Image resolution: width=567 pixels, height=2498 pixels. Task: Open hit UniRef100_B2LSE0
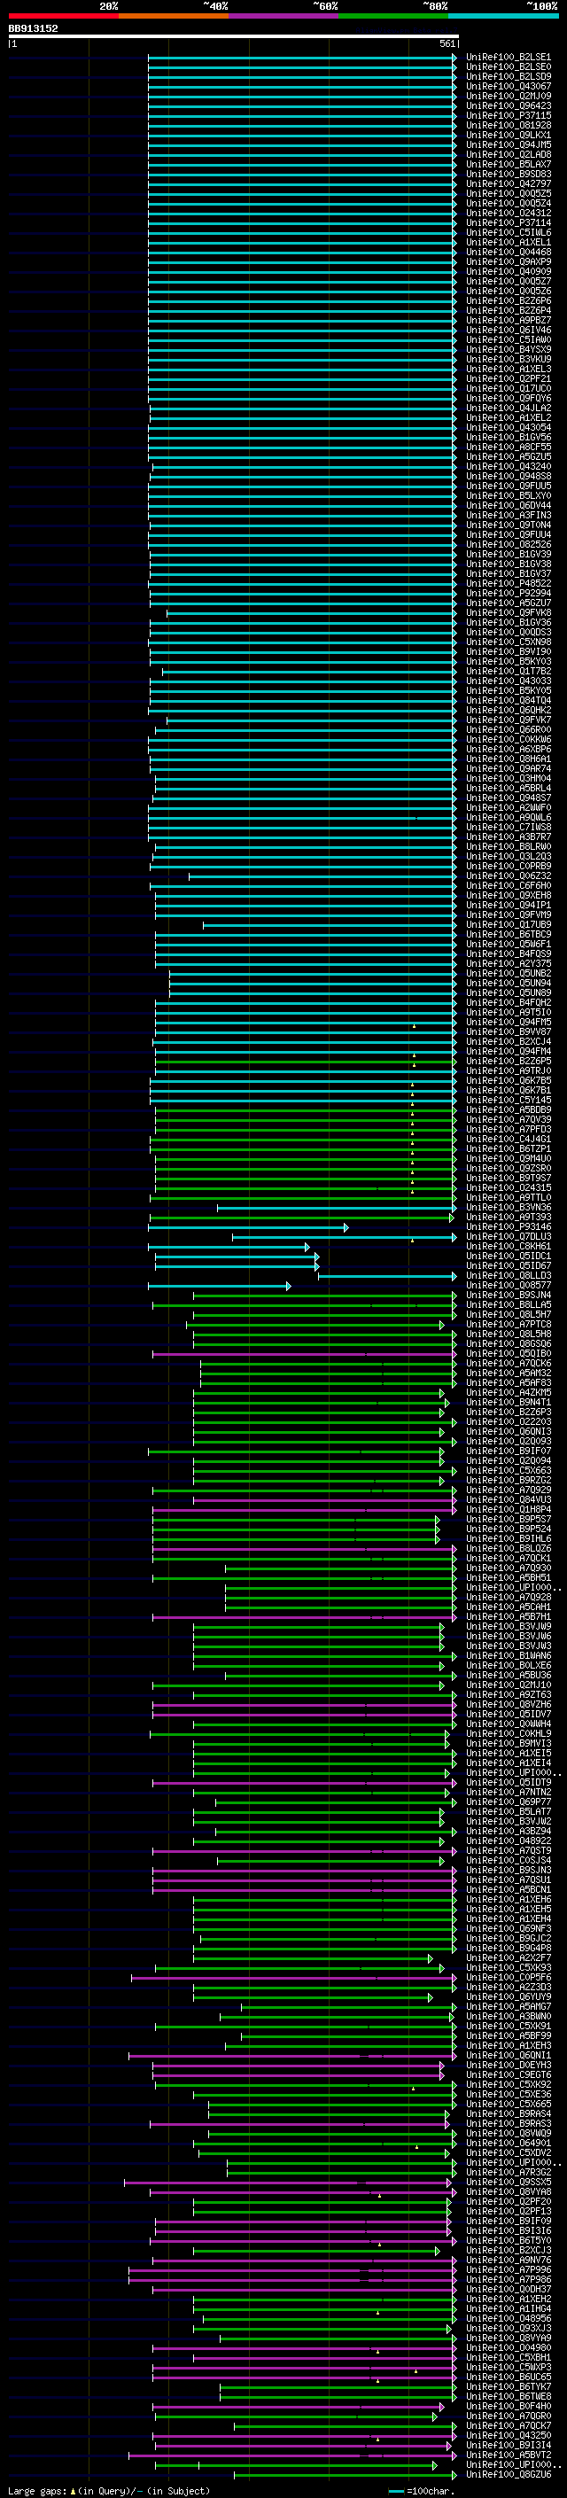pos(509,67)
